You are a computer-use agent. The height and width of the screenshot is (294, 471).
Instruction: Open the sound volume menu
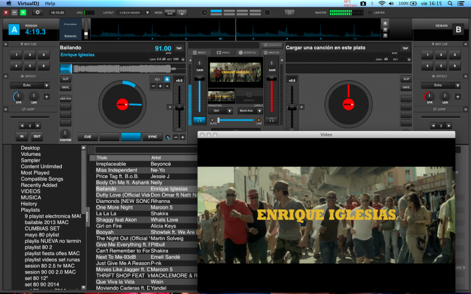pos(391,4)
